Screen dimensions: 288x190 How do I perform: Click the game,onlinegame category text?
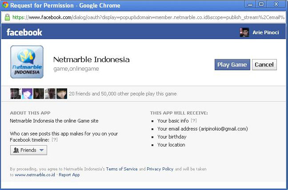tap(76, 69)
